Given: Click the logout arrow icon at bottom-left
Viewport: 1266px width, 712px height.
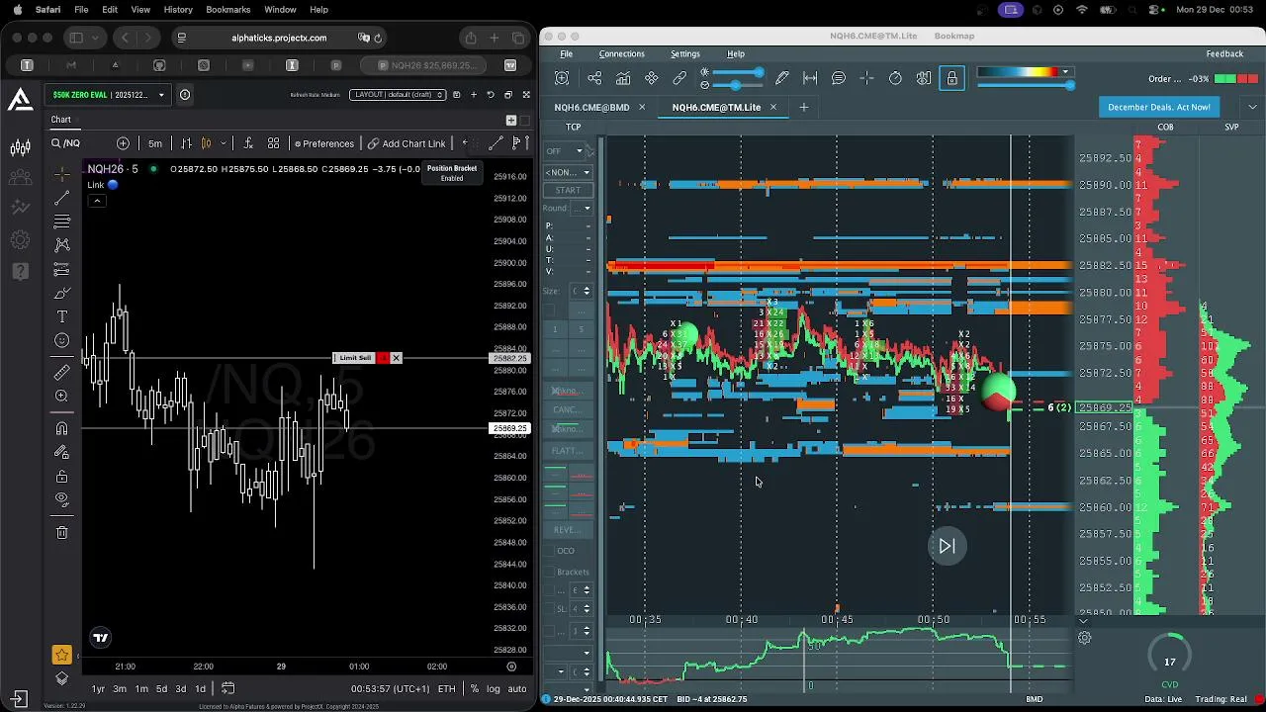Looking at the screenshot, I should [19, 698].
